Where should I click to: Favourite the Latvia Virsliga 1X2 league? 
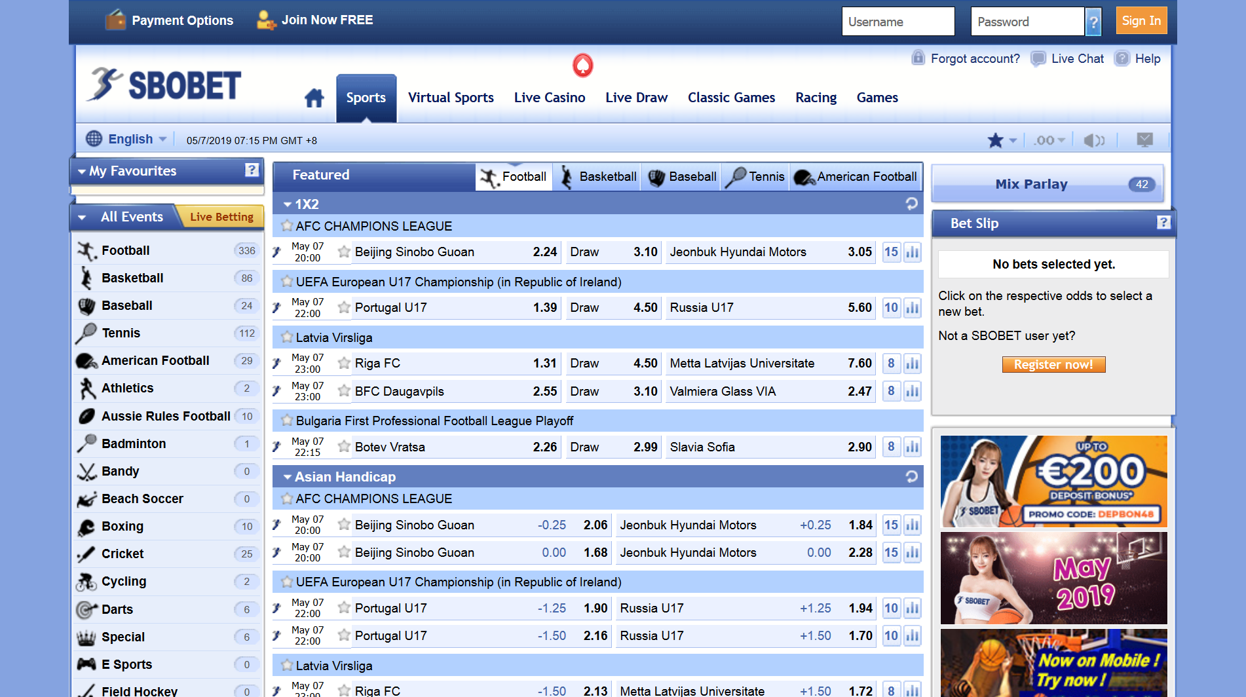[287, 337]
